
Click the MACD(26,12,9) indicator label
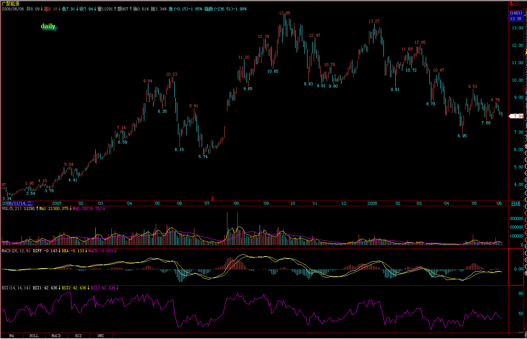point(16,251)
